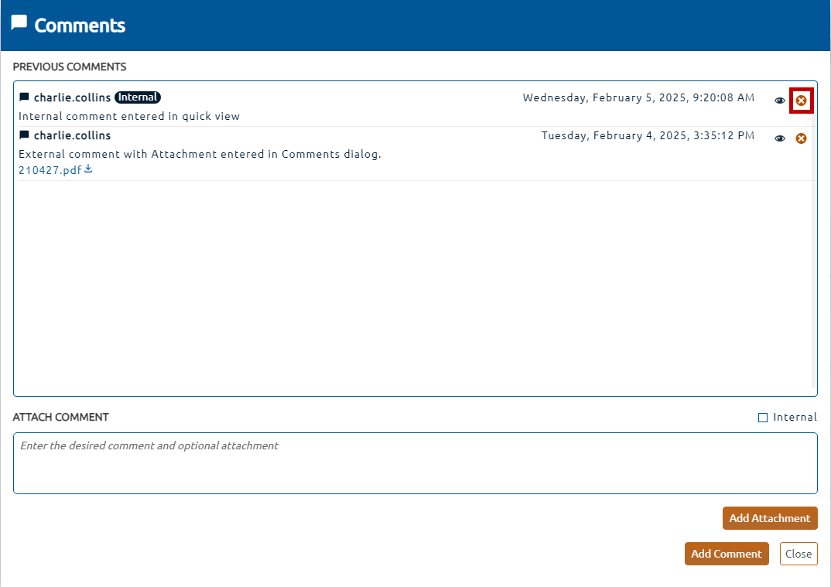Click charlie.collins on the external comment
This screenshot has height=587, width=831.
coord(72,135)
